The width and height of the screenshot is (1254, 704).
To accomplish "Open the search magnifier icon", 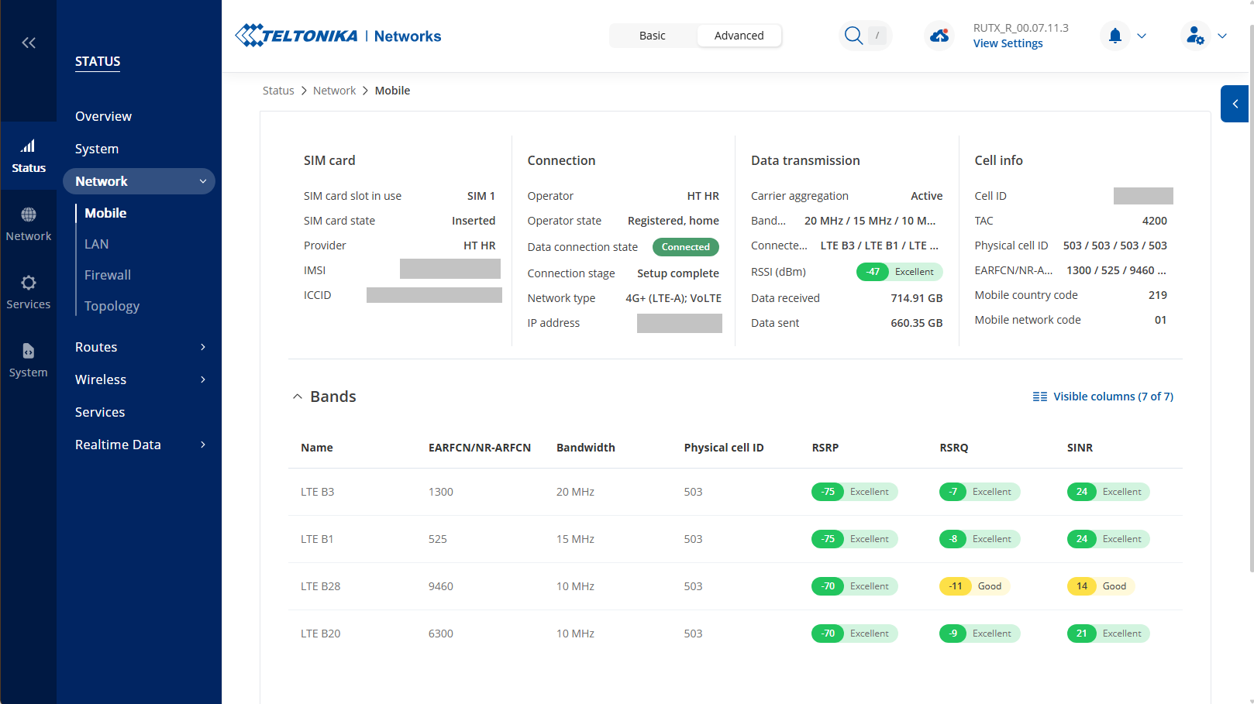I will (x=853, y=36).
